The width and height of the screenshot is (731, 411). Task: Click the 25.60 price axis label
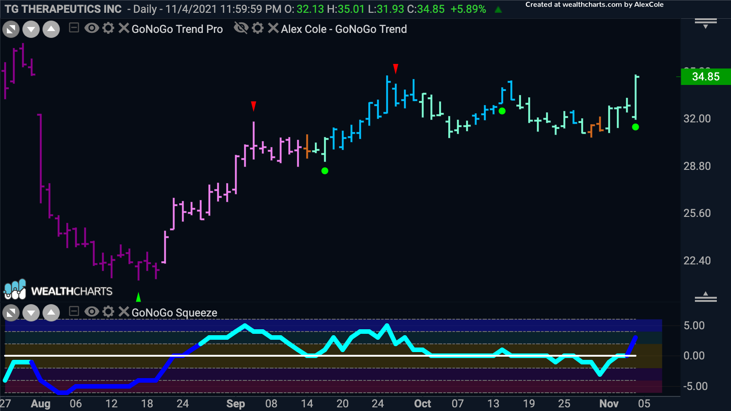point(697,213)
